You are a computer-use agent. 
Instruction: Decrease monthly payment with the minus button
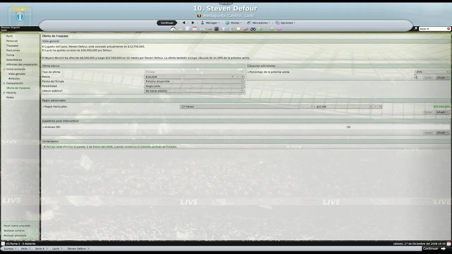375,107
